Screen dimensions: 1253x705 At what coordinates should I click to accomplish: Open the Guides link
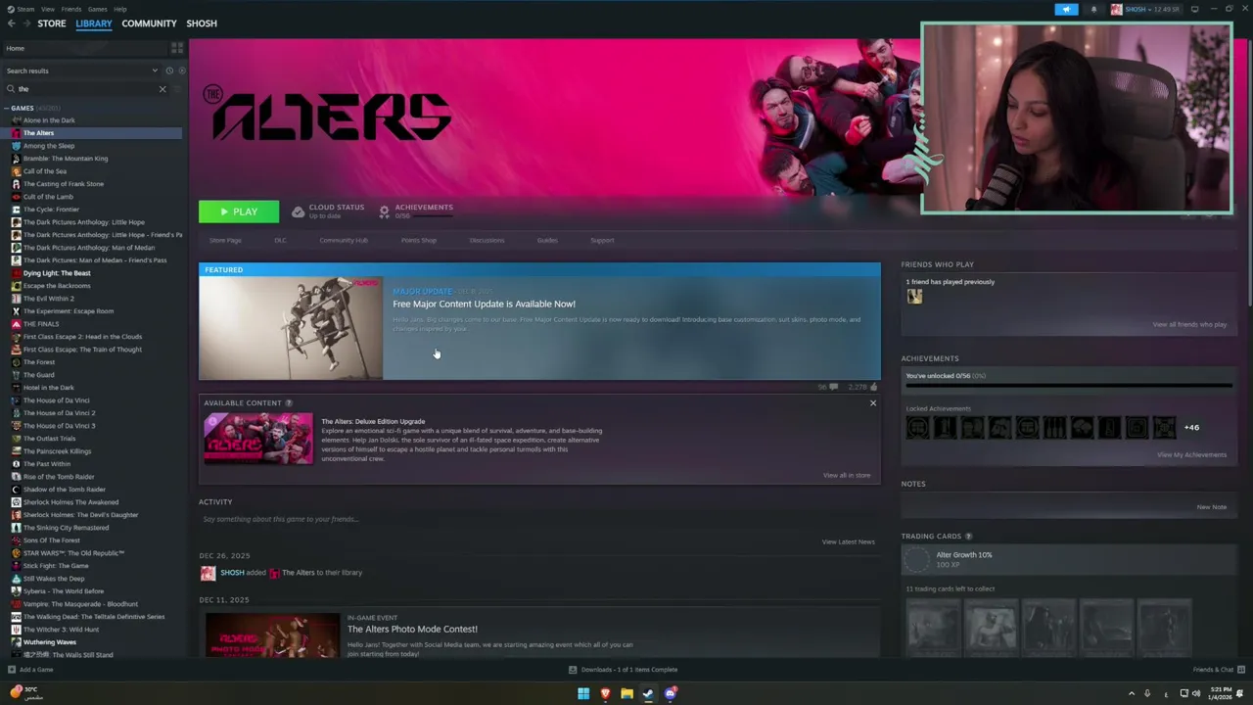(547, 241)
